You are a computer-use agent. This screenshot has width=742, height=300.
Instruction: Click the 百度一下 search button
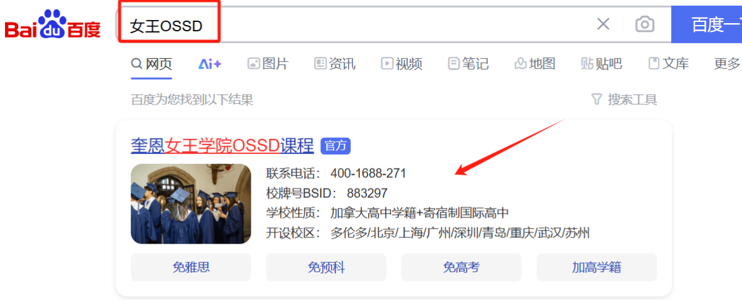[x=706, y=24]
